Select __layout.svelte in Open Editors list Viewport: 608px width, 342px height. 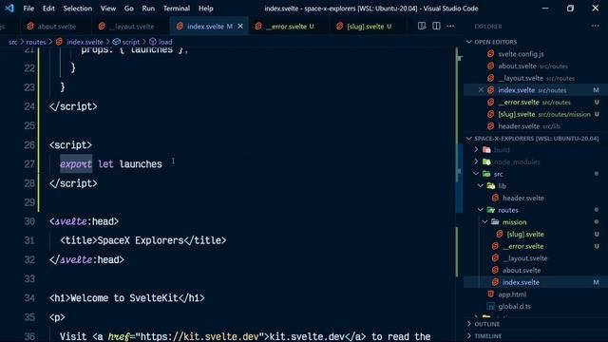(521, 78)
